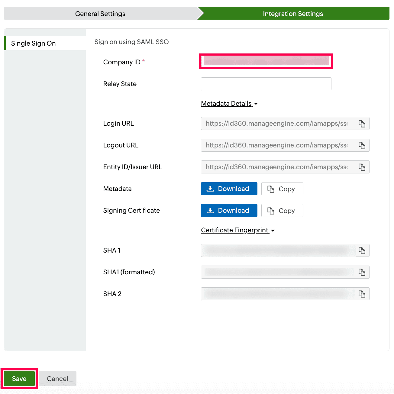
Task: Click the copy icon inside the Metadata Copy button
Action: [271, 189]
